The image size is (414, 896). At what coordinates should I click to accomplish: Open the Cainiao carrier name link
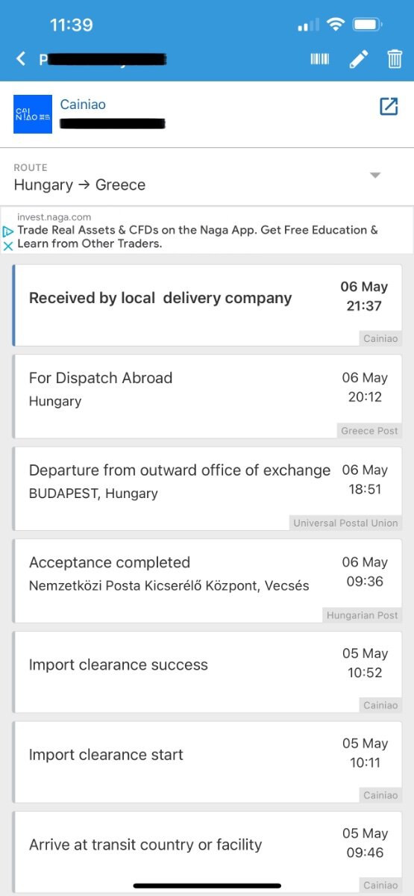click(83, 105)
